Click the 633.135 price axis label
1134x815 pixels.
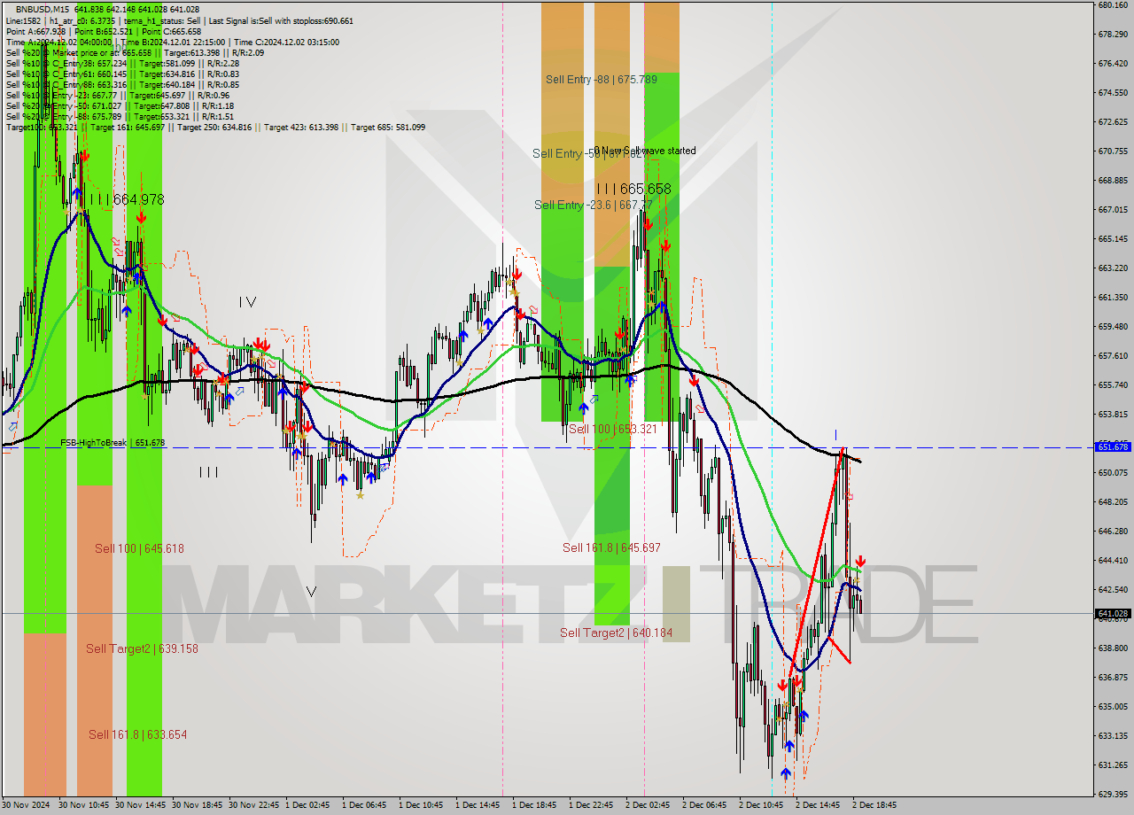[x=1113, y=736]
